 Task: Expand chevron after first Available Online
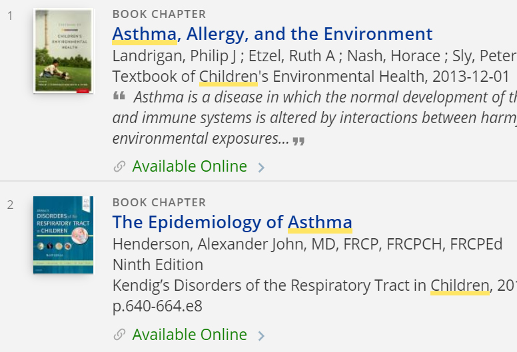261,168
